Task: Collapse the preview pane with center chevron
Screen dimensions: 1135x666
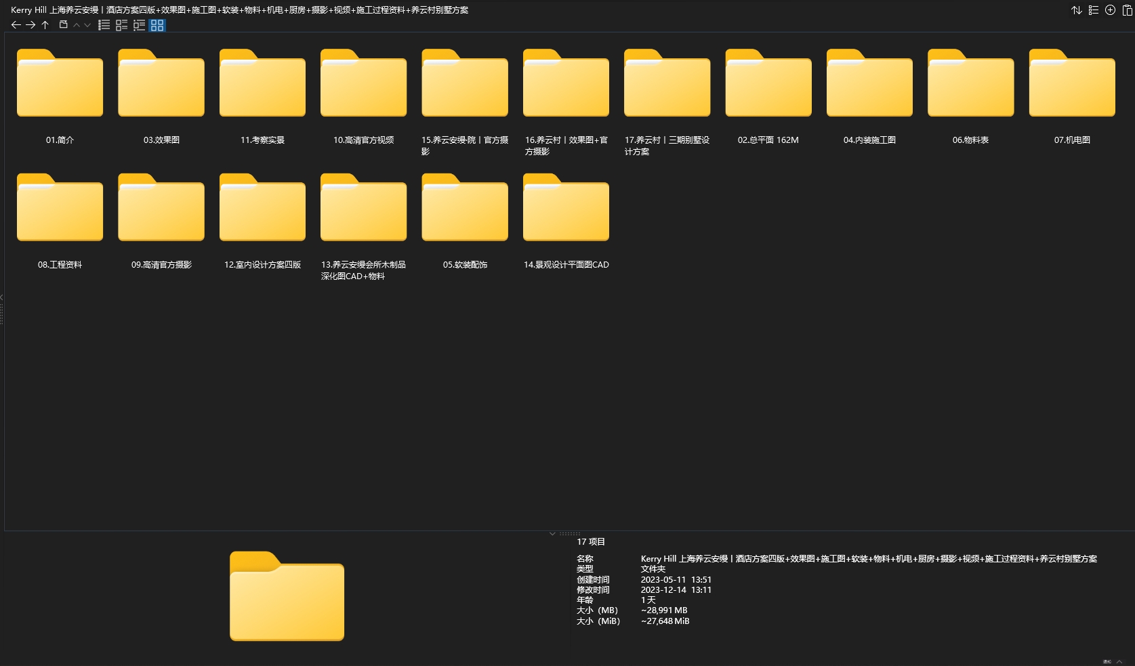Action: pyautogui.click(x=552, y=534)
